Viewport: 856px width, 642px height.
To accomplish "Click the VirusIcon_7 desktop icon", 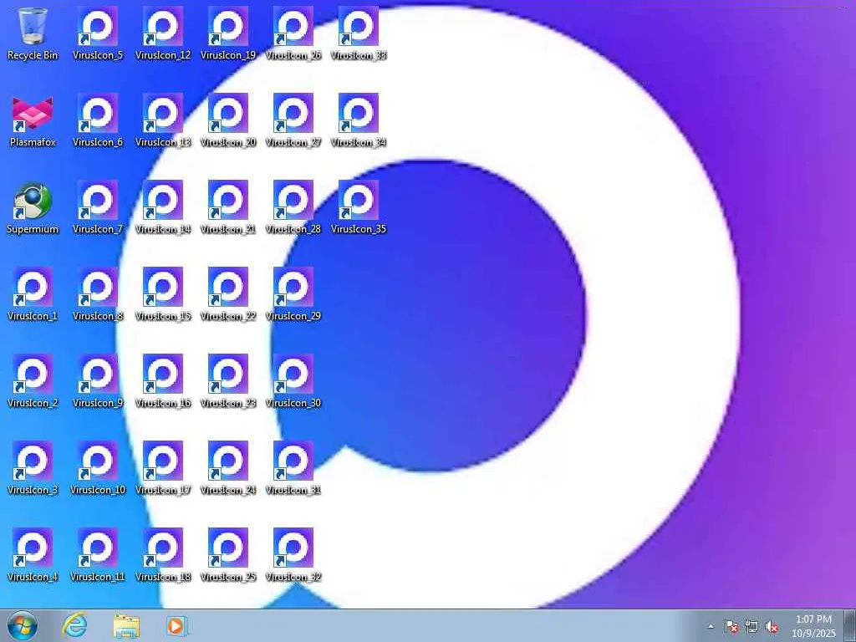I will pos(98,207).
